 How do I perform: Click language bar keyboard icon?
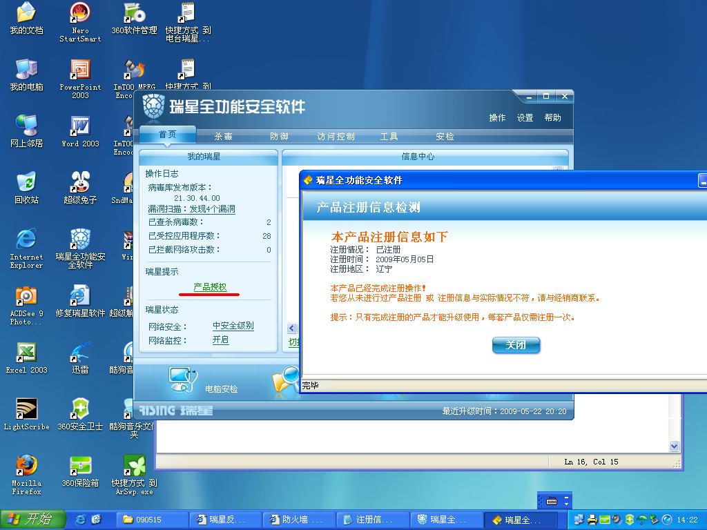pos(552,501)
